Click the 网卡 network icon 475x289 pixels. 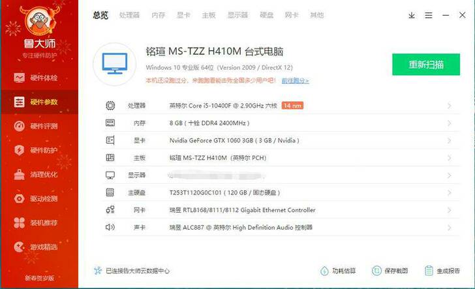tap(110, 209)
